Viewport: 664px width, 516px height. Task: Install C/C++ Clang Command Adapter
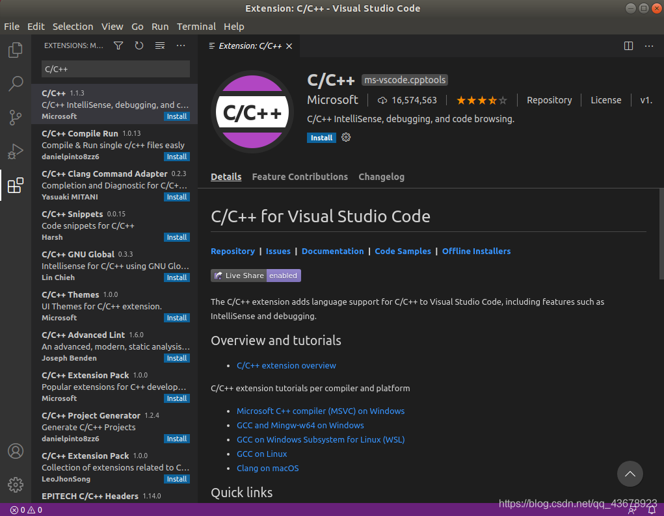[177, 197]
